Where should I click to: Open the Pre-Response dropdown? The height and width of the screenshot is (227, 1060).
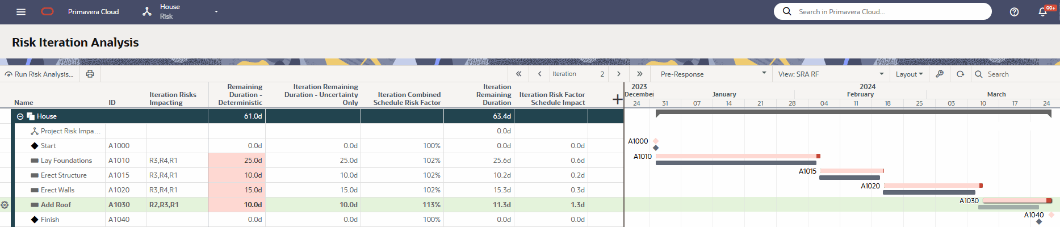pyautogui.click(x=713, y=74)
